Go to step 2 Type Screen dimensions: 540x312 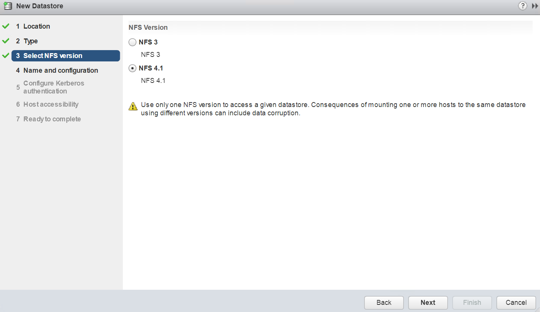[31, 41]
